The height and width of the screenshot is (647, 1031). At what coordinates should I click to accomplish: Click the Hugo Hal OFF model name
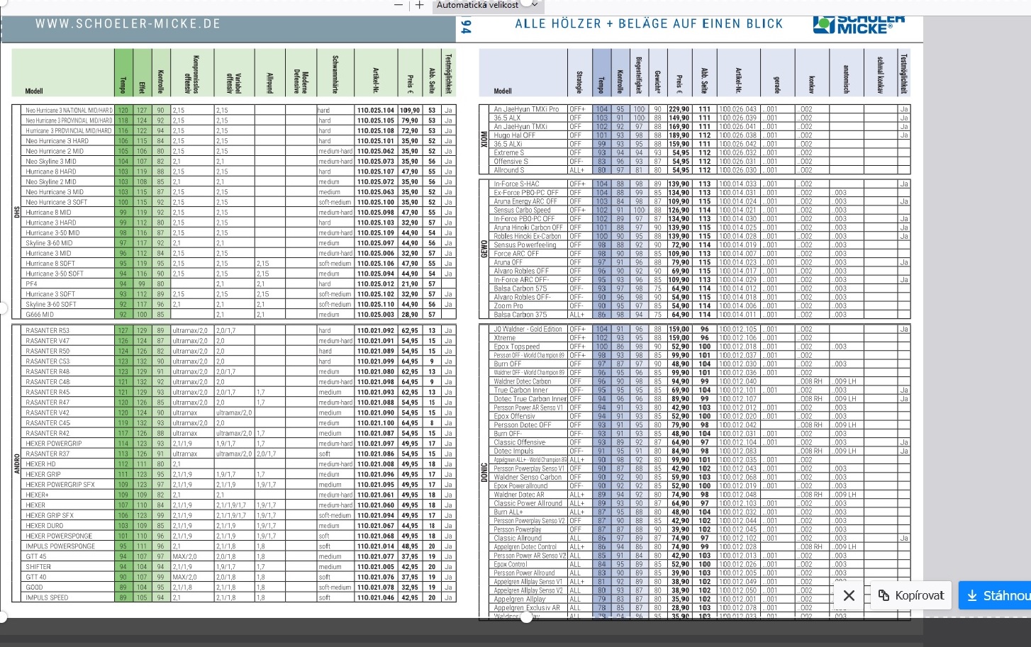pyautogui.click(x=515, y=135)
